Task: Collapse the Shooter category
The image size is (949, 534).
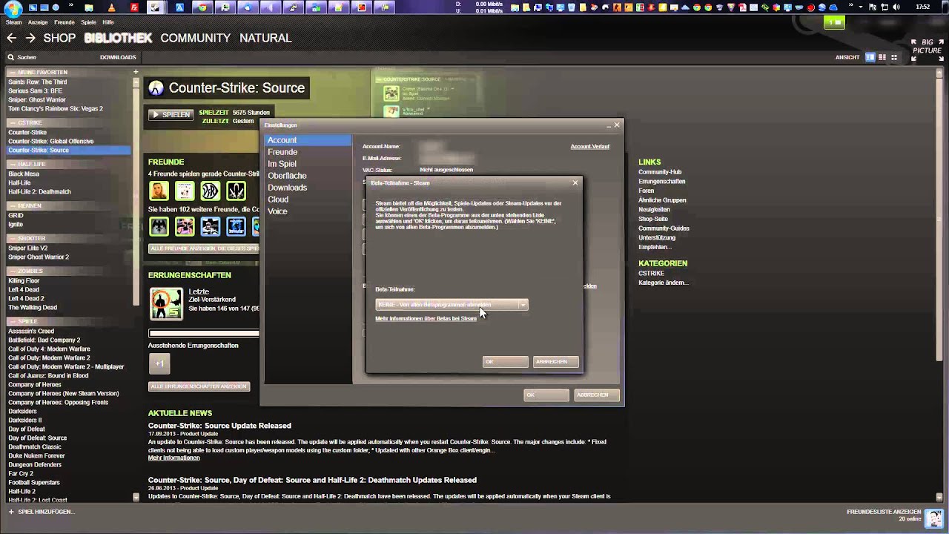Action: [12, 239]
